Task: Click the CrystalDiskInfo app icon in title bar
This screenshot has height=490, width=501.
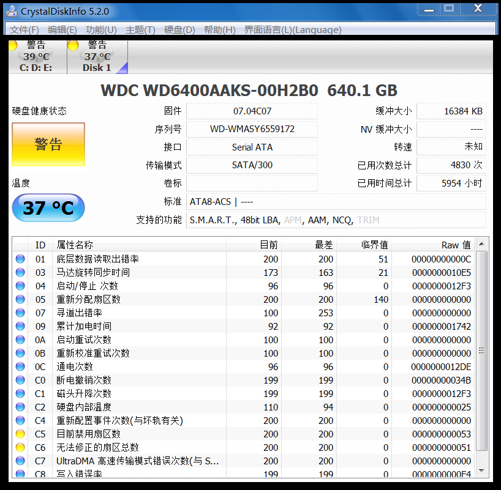Action: (x=12, y=11)
